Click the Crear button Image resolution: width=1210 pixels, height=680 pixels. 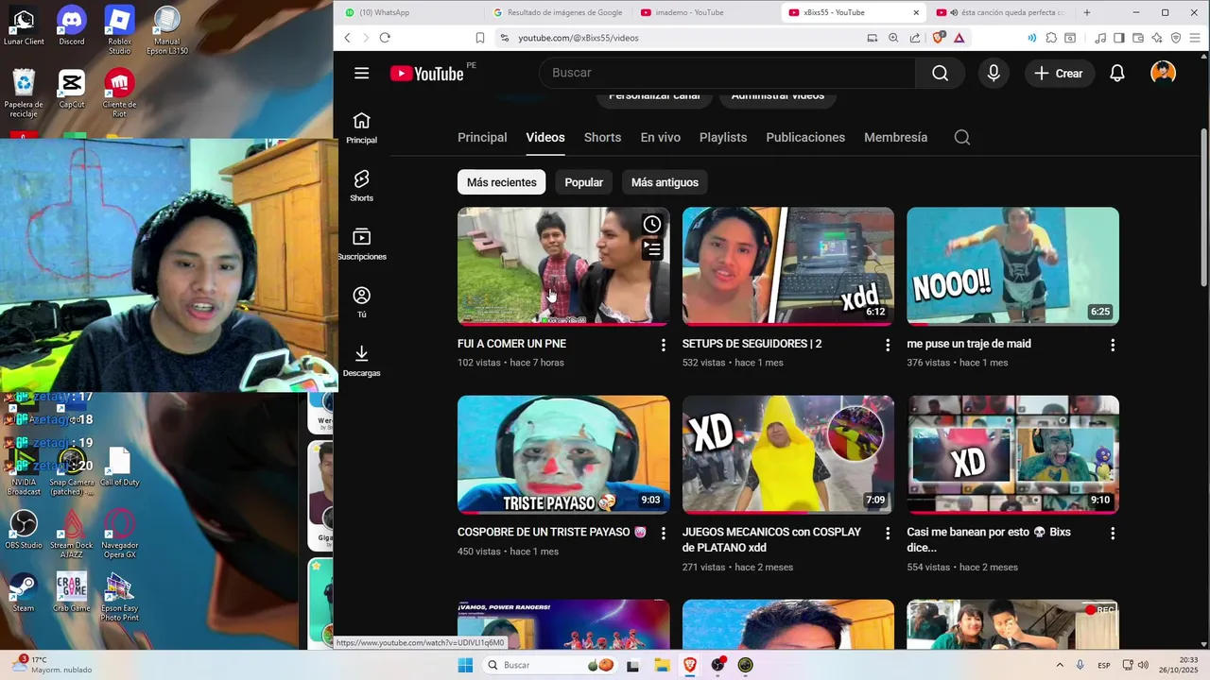pyautogui.click(x=1059, y=73)
